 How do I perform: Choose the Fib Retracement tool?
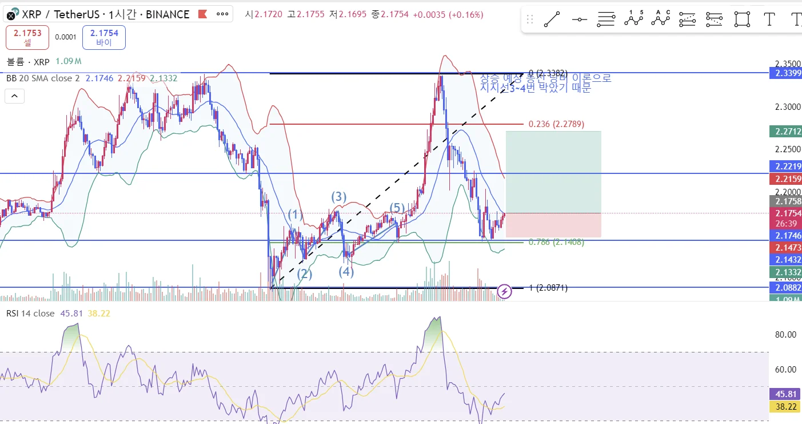606,19
